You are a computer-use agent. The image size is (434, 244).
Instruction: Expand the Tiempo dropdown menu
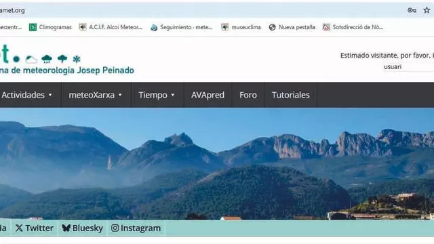[157, 95]
